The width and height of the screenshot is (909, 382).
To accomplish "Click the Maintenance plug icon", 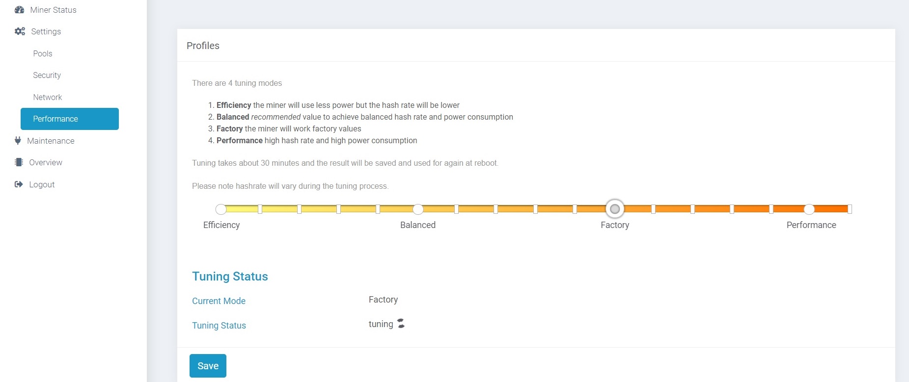I will tap(18, 141).
